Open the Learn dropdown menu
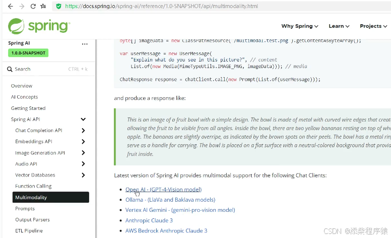 (339, 26)
